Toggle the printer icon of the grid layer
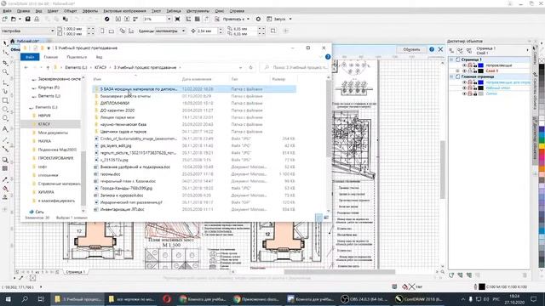The image size is (545, 306). [x=469, y=93]
